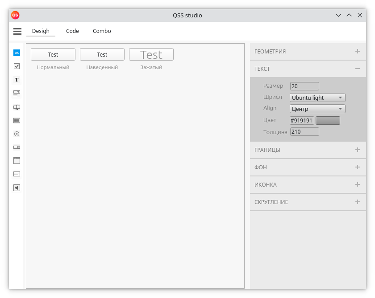Click the Наведенный Test button preview
This screenshot has width=375, height=298.
pos(102,54)
